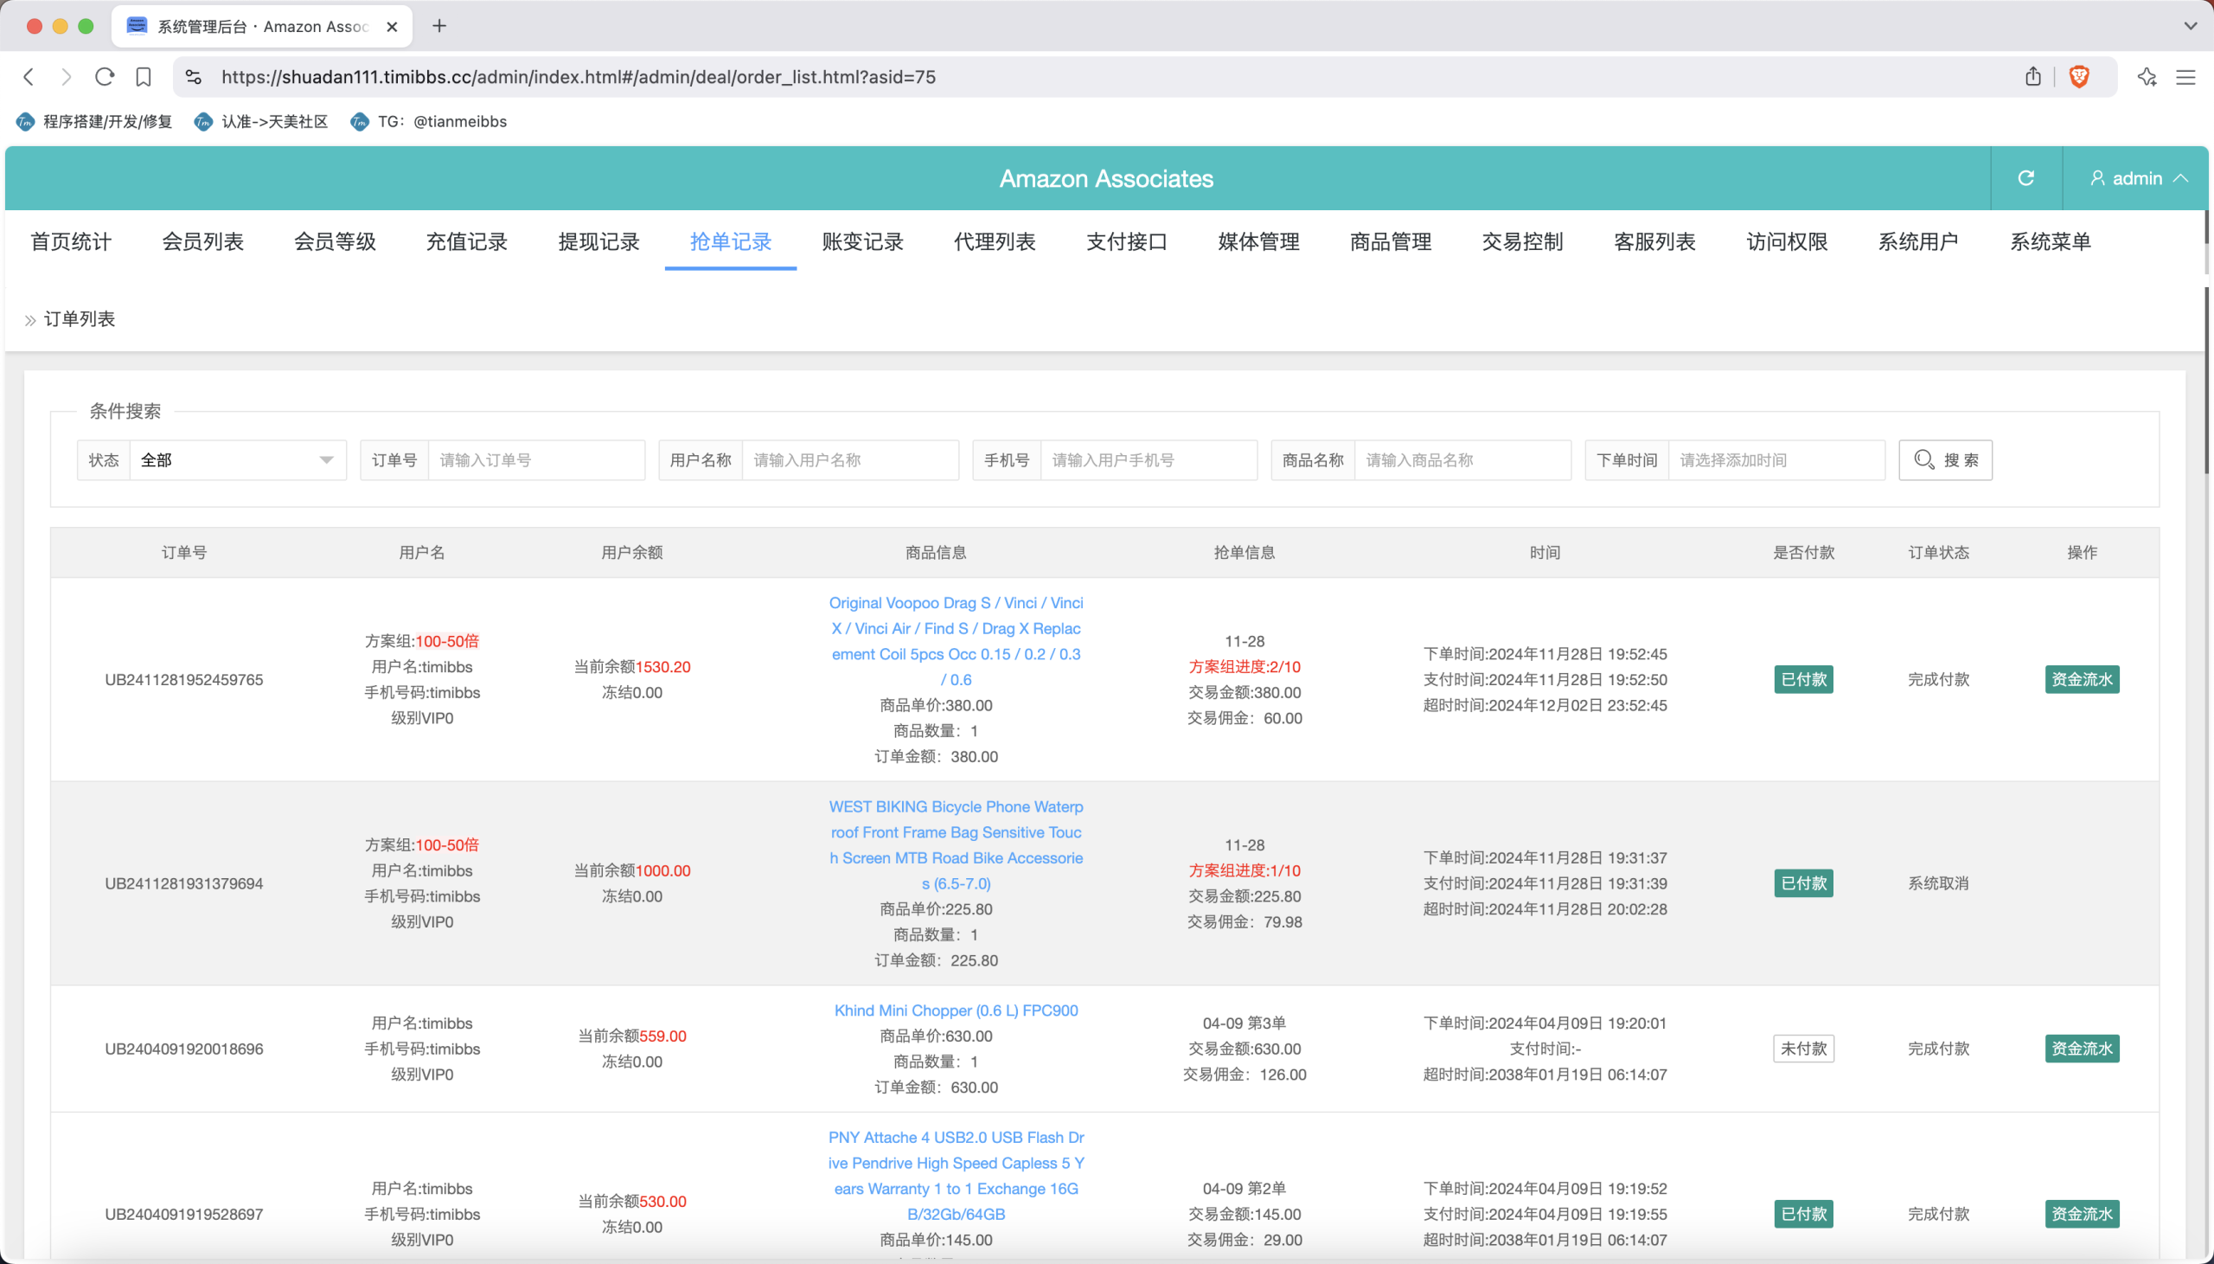Open the 程序搭建/开发/修复 bookmark

pos(94,121)
